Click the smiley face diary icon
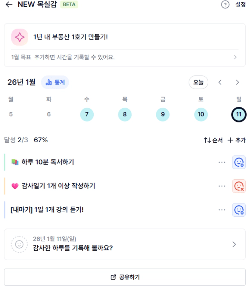 19,244
